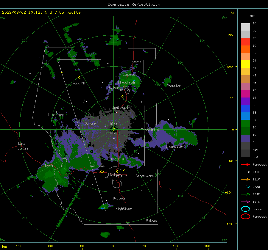Screen dimensions: 268x250
Task: Select the royal blue 33-36 dBZ band
Action: (245, 109)
